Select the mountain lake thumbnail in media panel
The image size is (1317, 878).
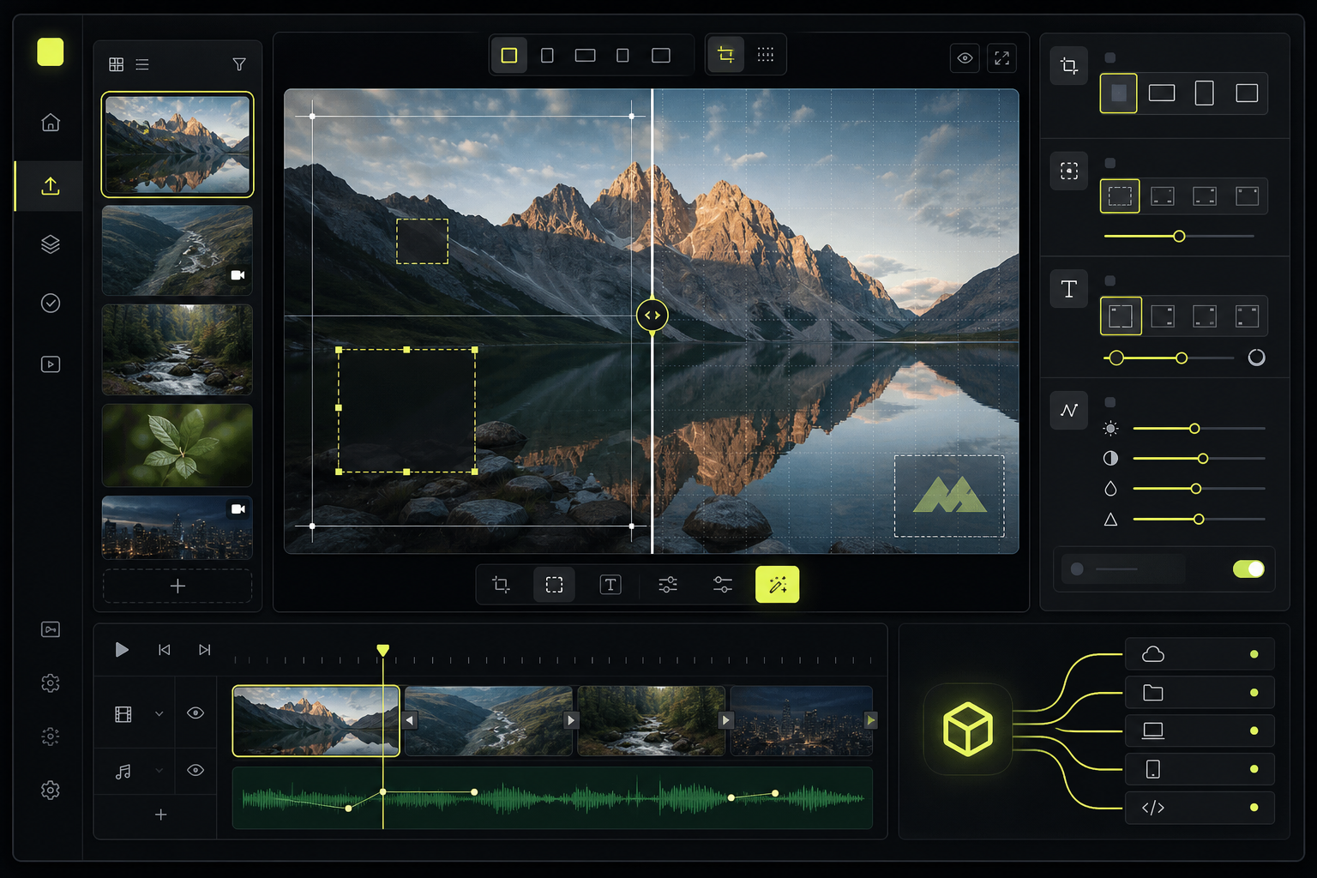[177, 144]
